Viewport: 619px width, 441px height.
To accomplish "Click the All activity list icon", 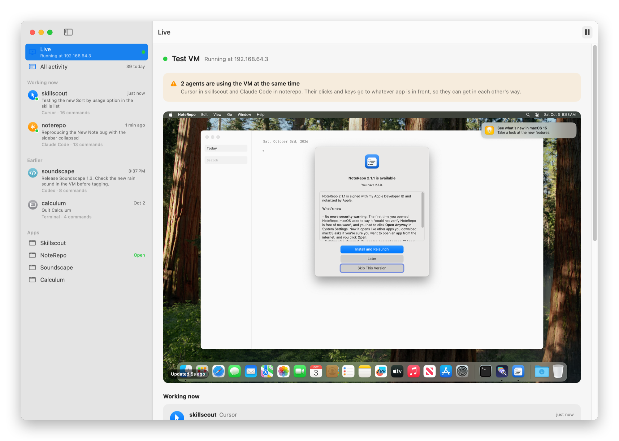I will (x=32, y=67).
